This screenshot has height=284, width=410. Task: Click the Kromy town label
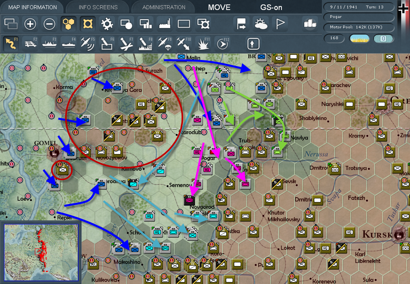(357, 136)
